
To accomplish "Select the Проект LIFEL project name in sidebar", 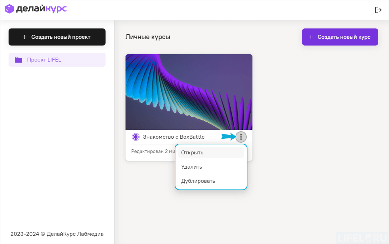I will 44,60.
